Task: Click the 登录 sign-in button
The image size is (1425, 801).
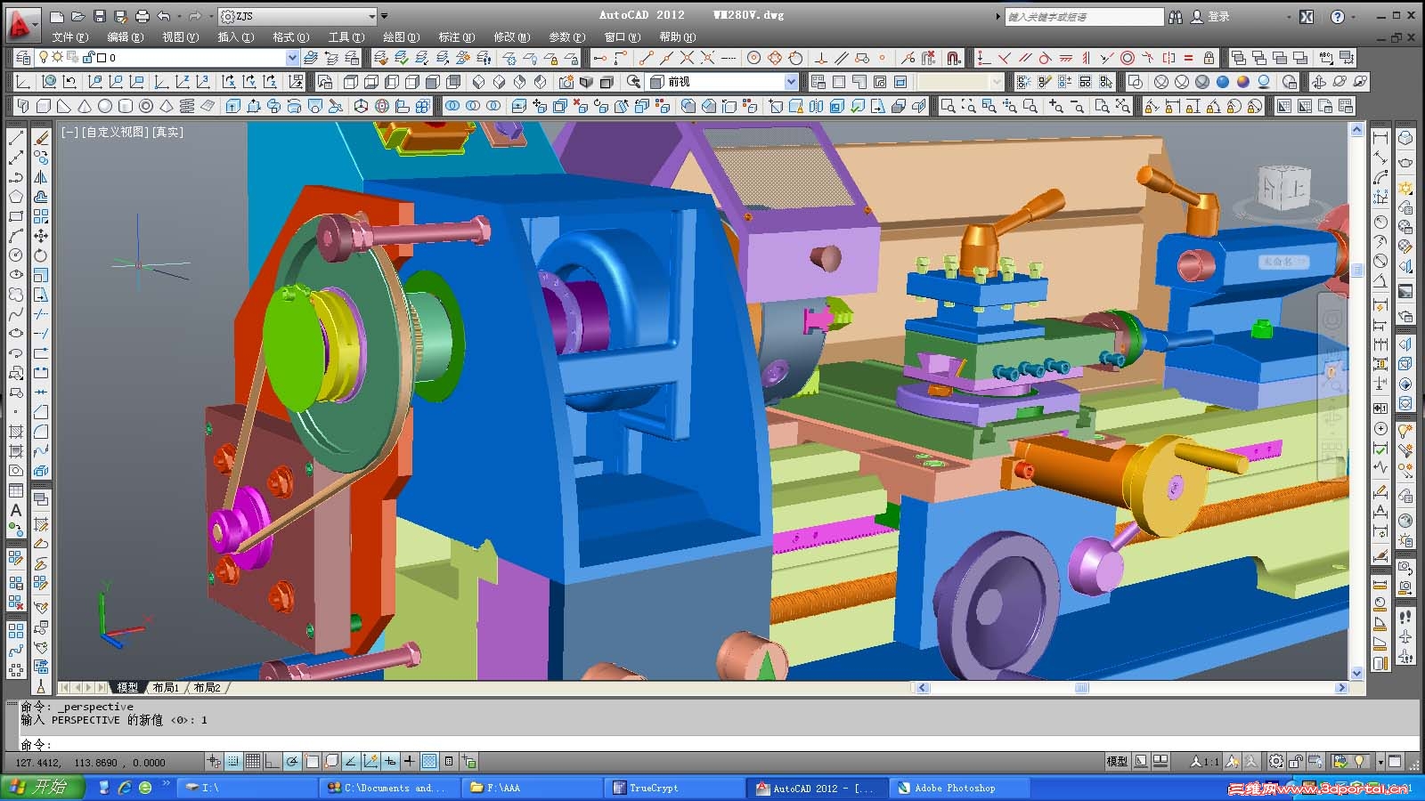Action: [x=1218, y=16]
